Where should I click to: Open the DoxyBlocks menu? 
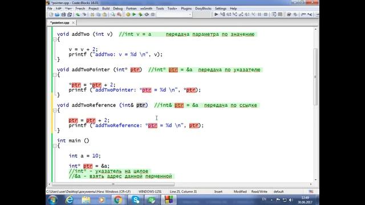pyautogui.click(x=203, y=9)
